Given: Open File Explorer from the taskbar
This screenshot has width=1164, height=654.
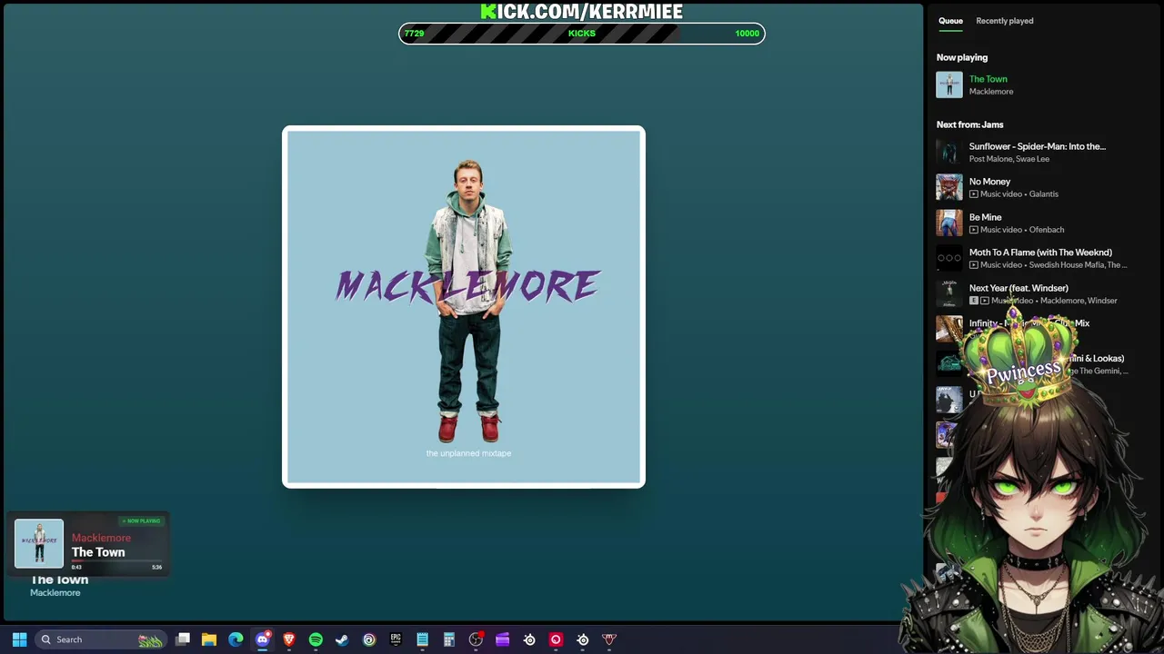Looking at the screenshot, I should point(209,639).
